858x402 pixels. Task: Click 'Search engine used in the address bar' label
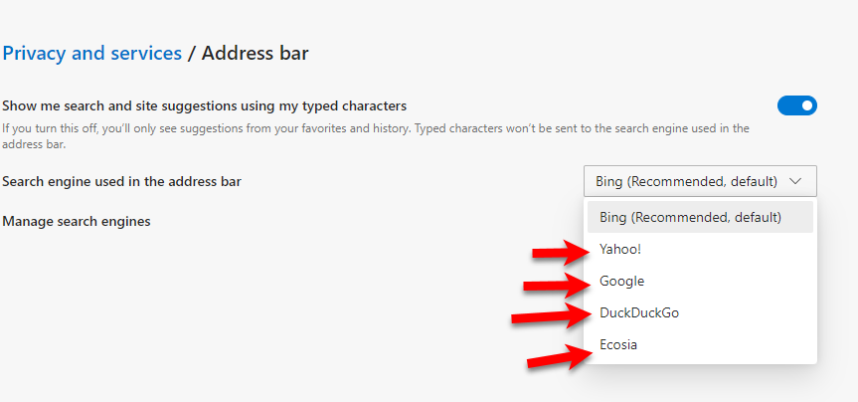[122, 181]
